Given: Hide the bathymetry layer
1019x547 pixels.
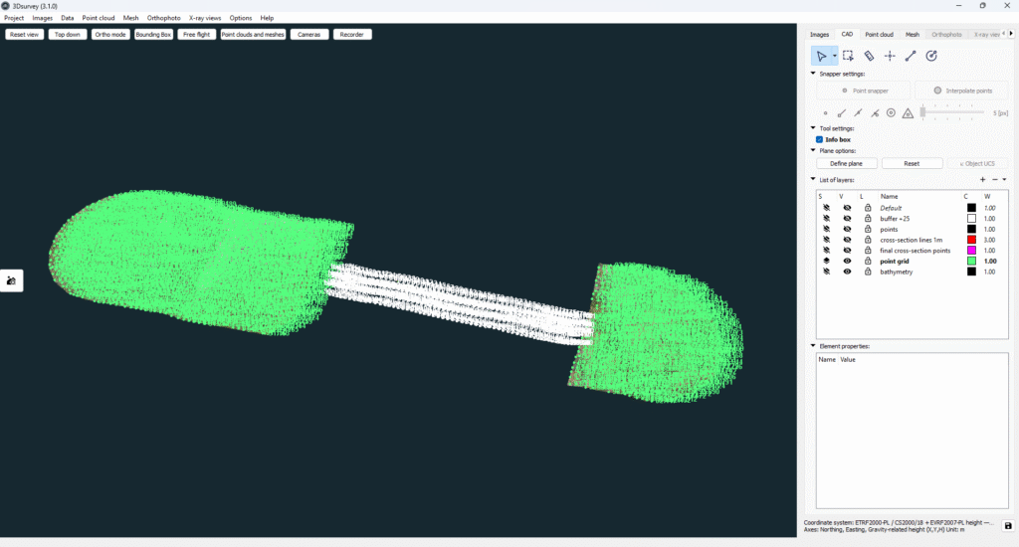Looking at the screenshot, I should 847,272.
